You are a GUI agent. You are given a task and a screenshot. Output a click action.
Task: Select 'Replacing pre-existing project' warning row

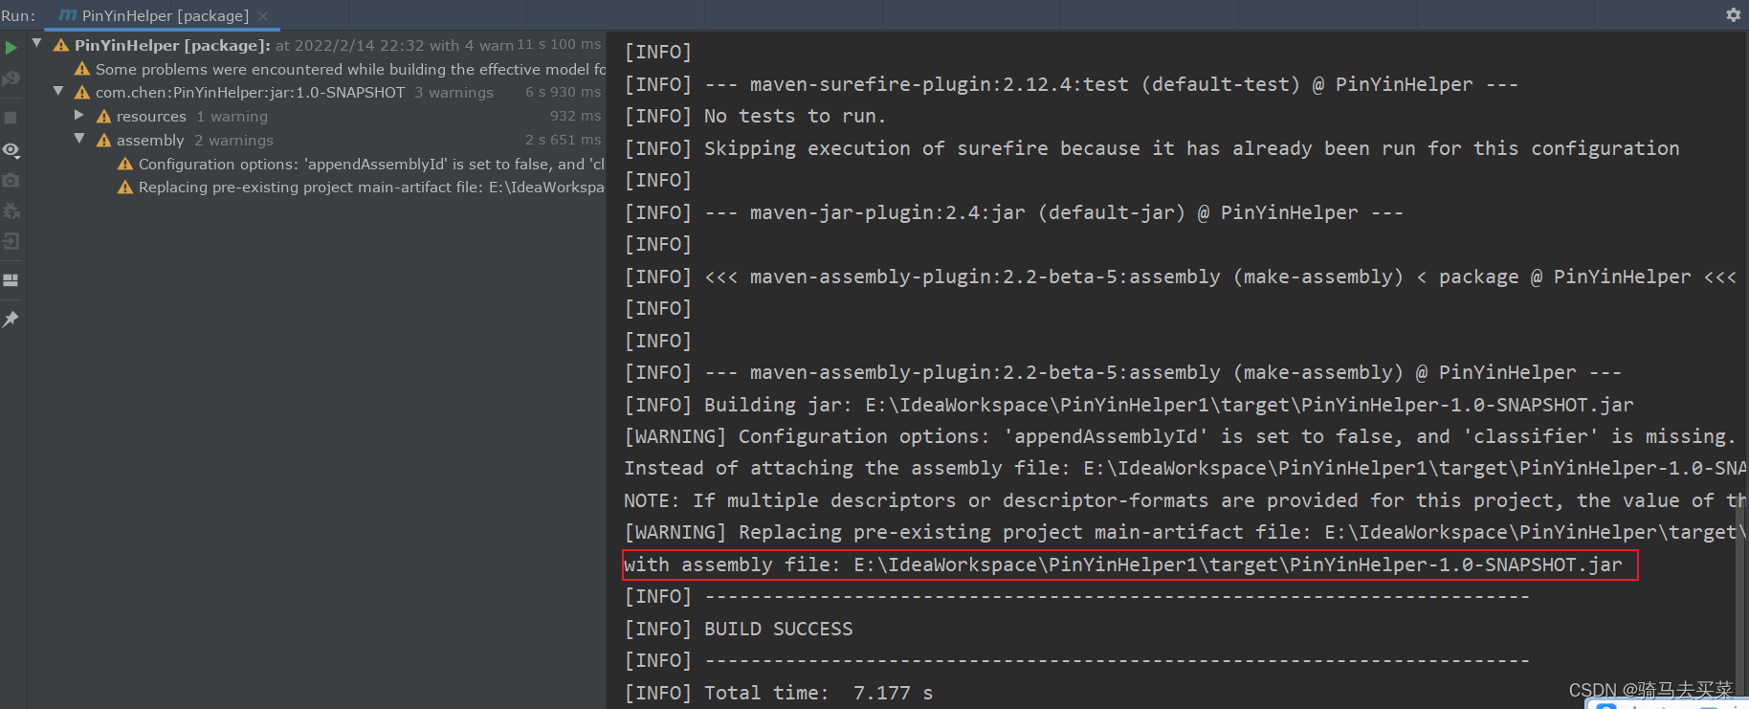pos(317,187)
